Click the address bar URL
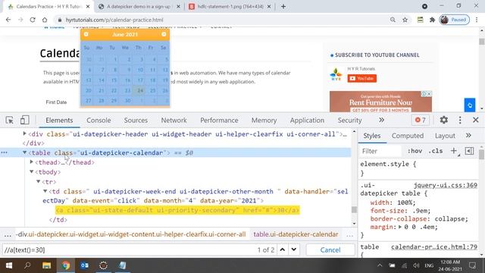 click(114, 20)
